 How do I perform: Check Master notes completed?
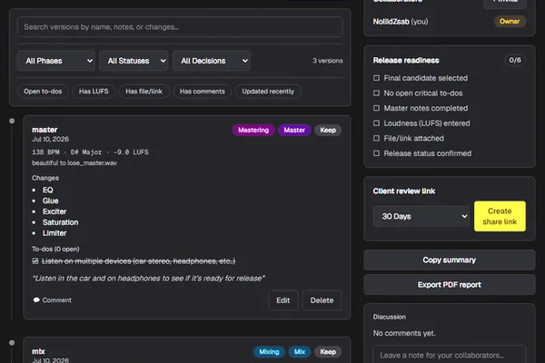click(376, 108)
